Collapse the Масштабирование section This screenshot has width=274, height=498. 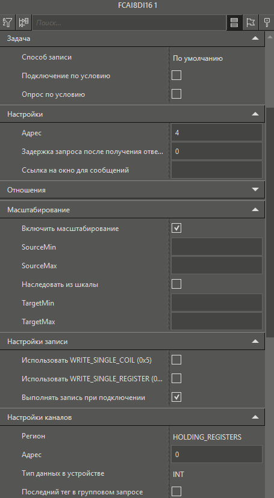255,210
